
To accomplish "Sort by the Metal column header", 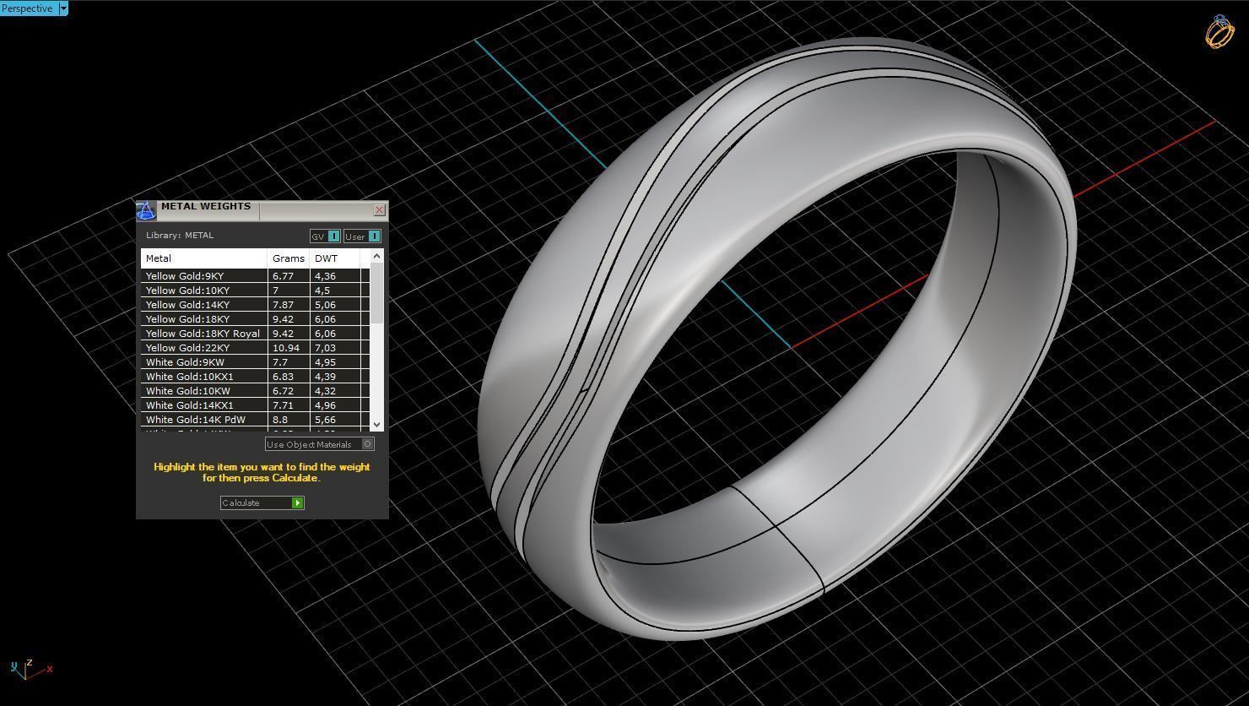I will 204,258.
